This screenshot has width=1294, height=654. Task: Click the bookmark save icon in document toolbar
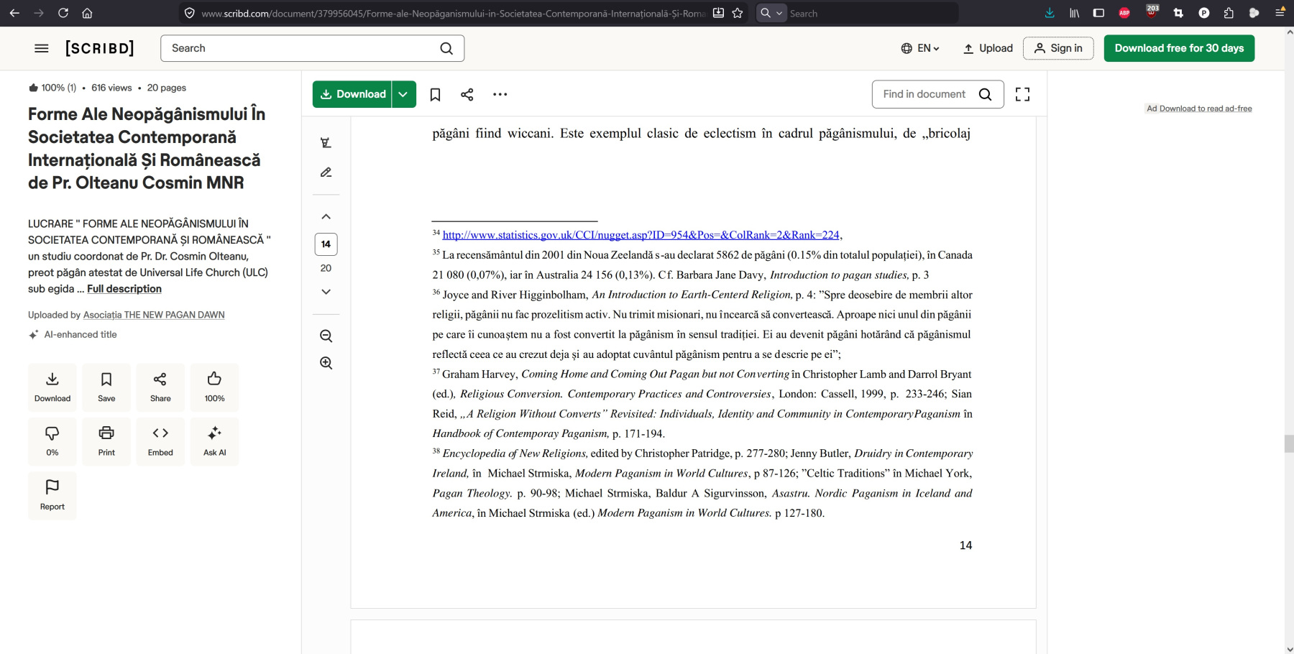click(x=435, y=95)
